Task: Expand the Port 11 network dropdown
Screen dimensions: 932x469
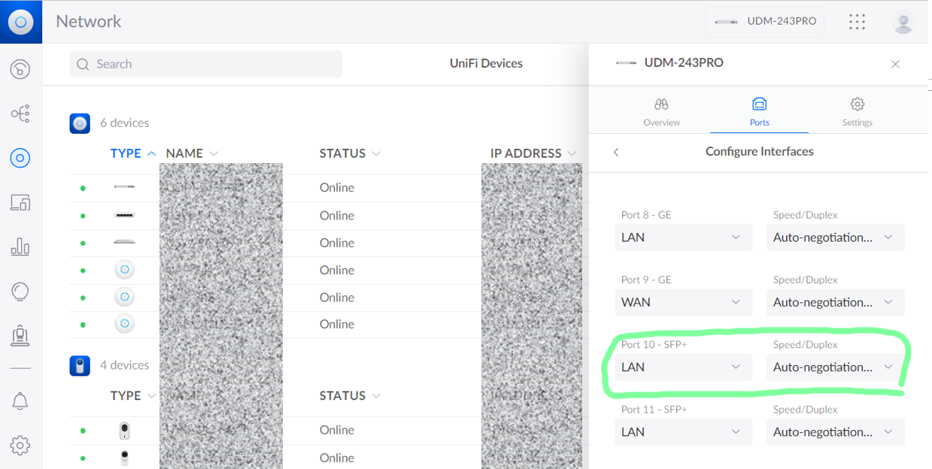Action: tap(683, 432)
